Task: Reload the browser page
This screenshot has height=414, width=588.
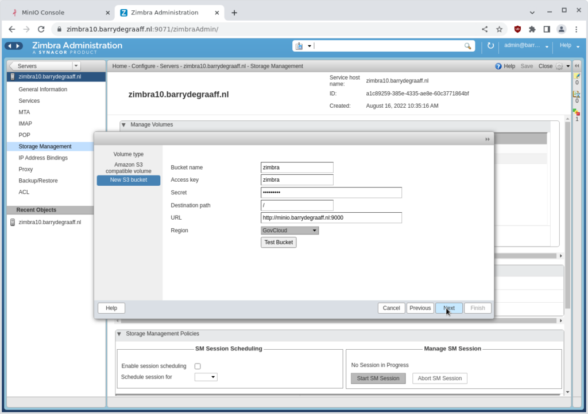Action: pyautogui.click(x=41, y=29)
